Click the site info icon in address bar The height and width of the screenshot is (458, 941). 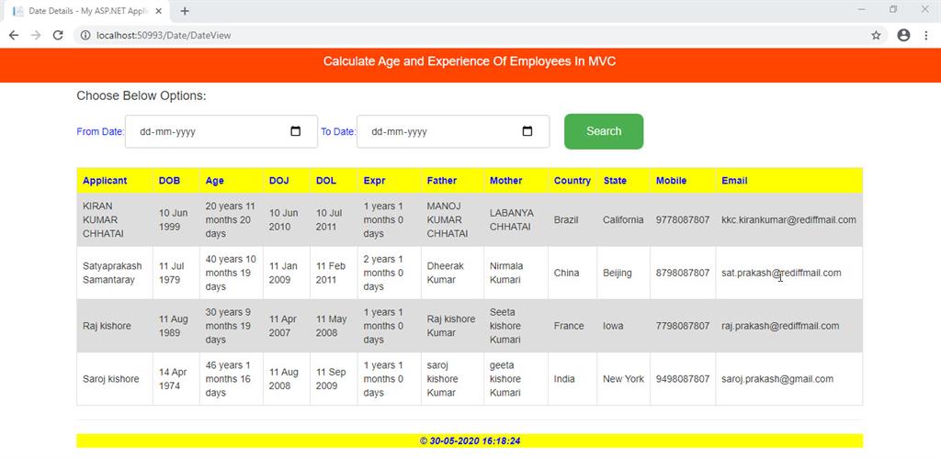[85, 36]
